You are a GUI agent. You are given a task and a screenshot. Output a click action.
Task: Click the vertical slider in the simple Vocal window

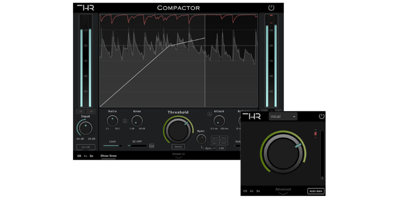point(322,155)
